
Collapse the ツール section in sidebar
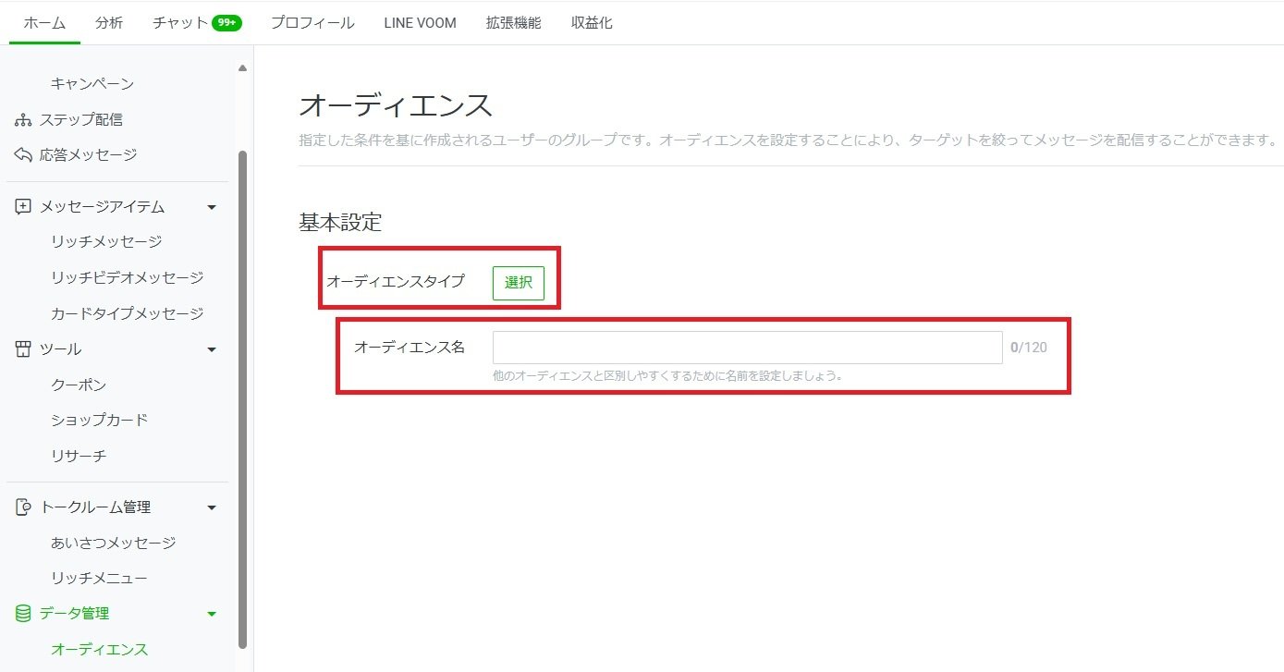coord(212,349)
